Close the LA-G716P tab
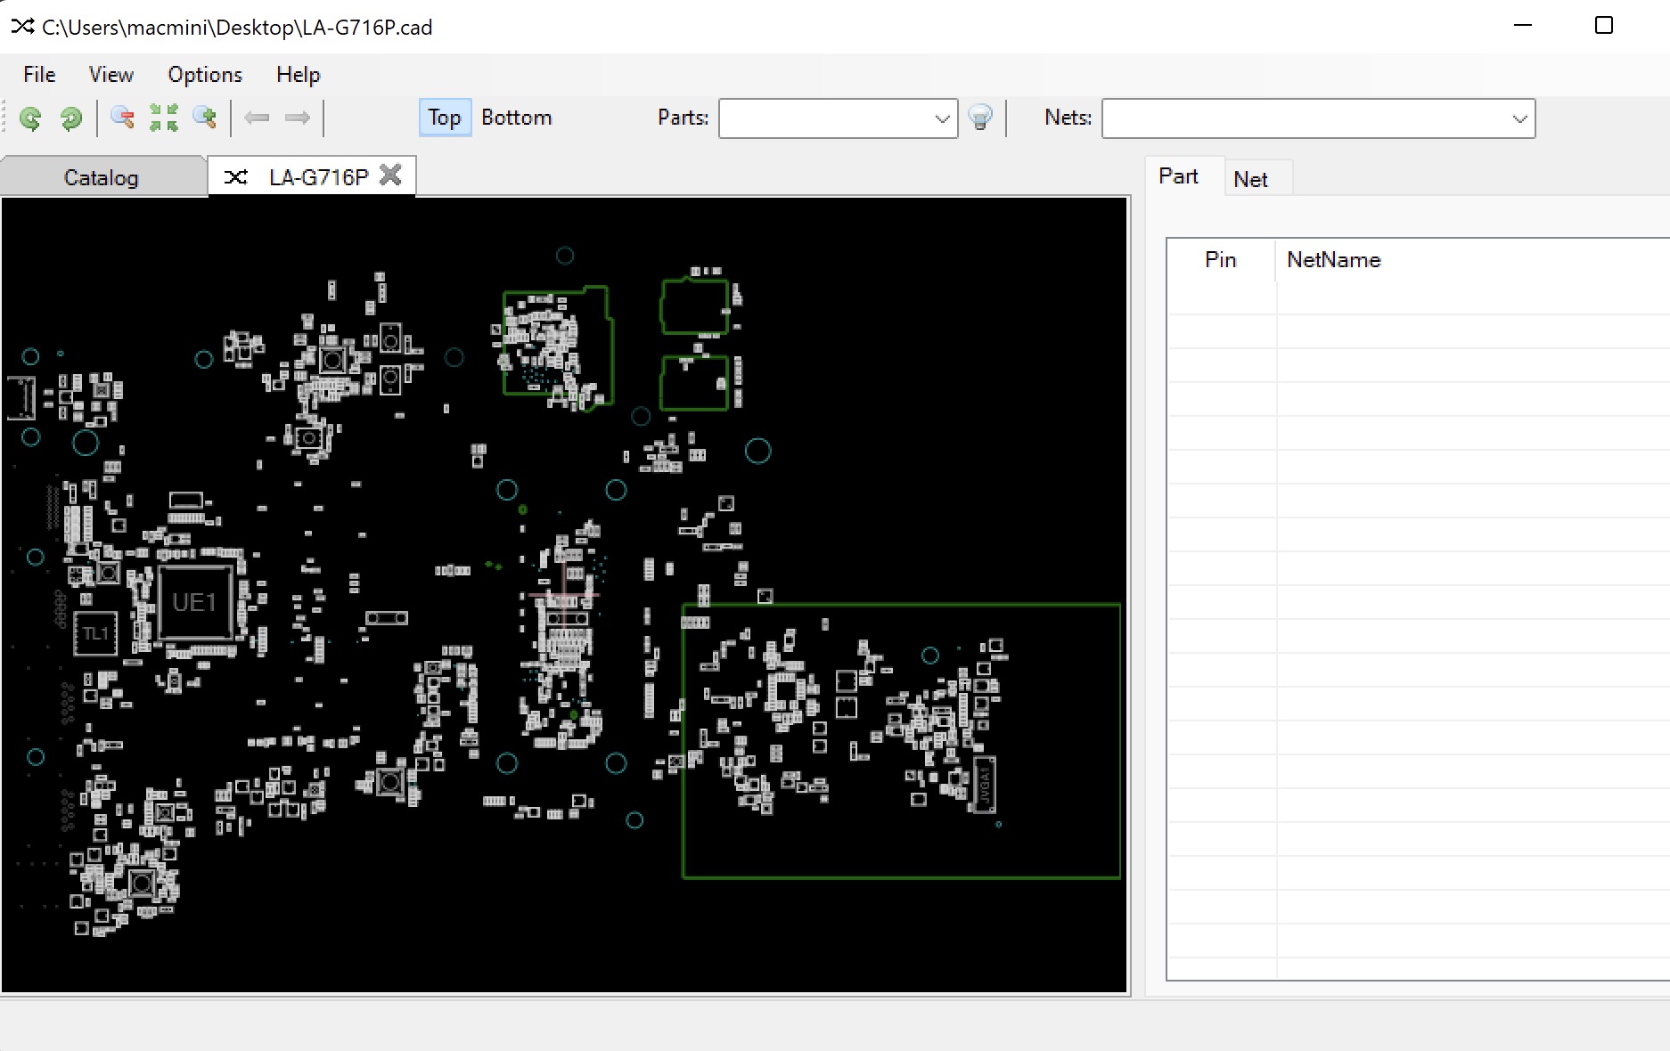This screenshot has width=1670, height=1051. point(390,175)
